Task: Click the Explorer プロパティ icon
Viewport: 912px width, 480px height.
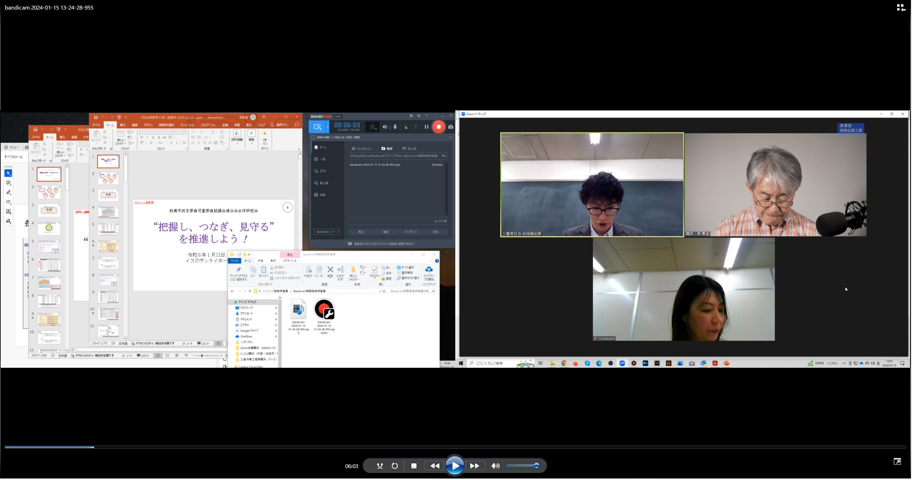Action: [x=374, y=272]
